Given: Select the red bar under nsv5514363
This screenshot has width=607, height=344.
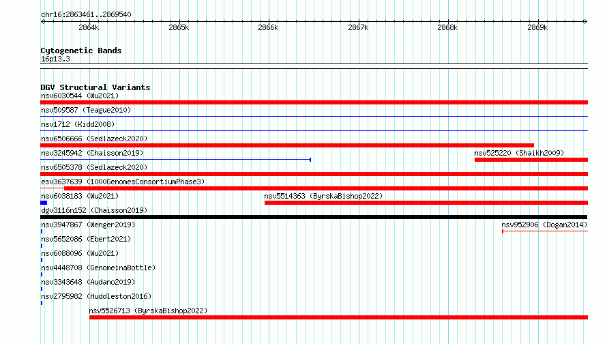Looking at the screenshot, I should 426,203.
